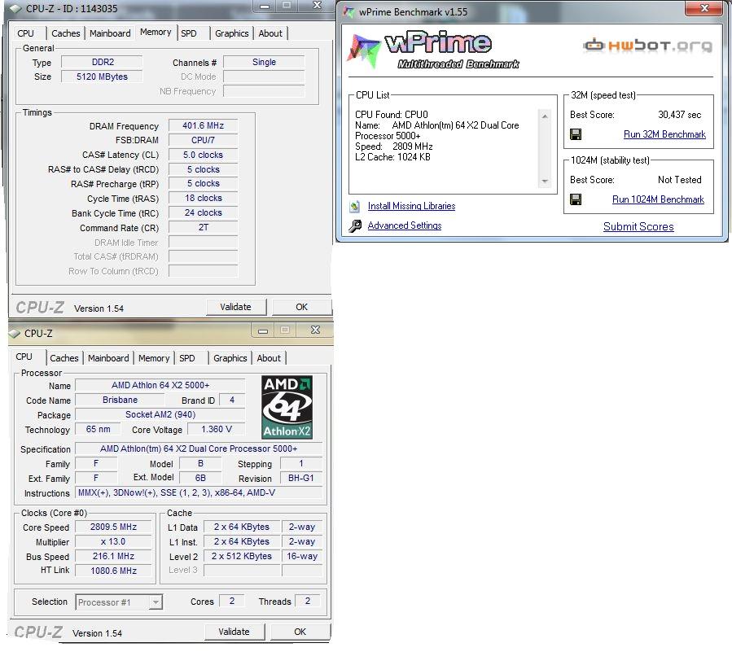Viewport: 732px width, 652px height.
Task: Switch to Memory tab in lower CPU-Z window
Action: click(x=154, y=358)
